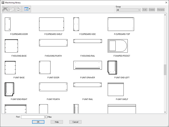Click the Help button
The width and height of the screenshot is (169, 127).
pyautogui.click(x=57, y=122)
